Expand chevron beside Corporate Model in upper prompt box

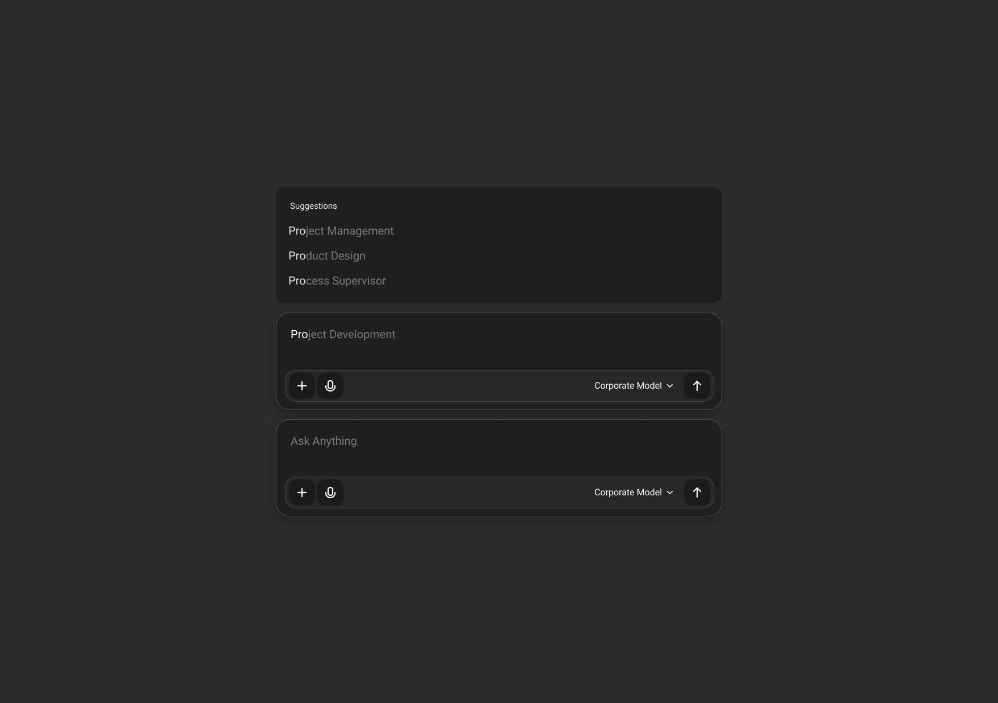click(x=670, y=386)
